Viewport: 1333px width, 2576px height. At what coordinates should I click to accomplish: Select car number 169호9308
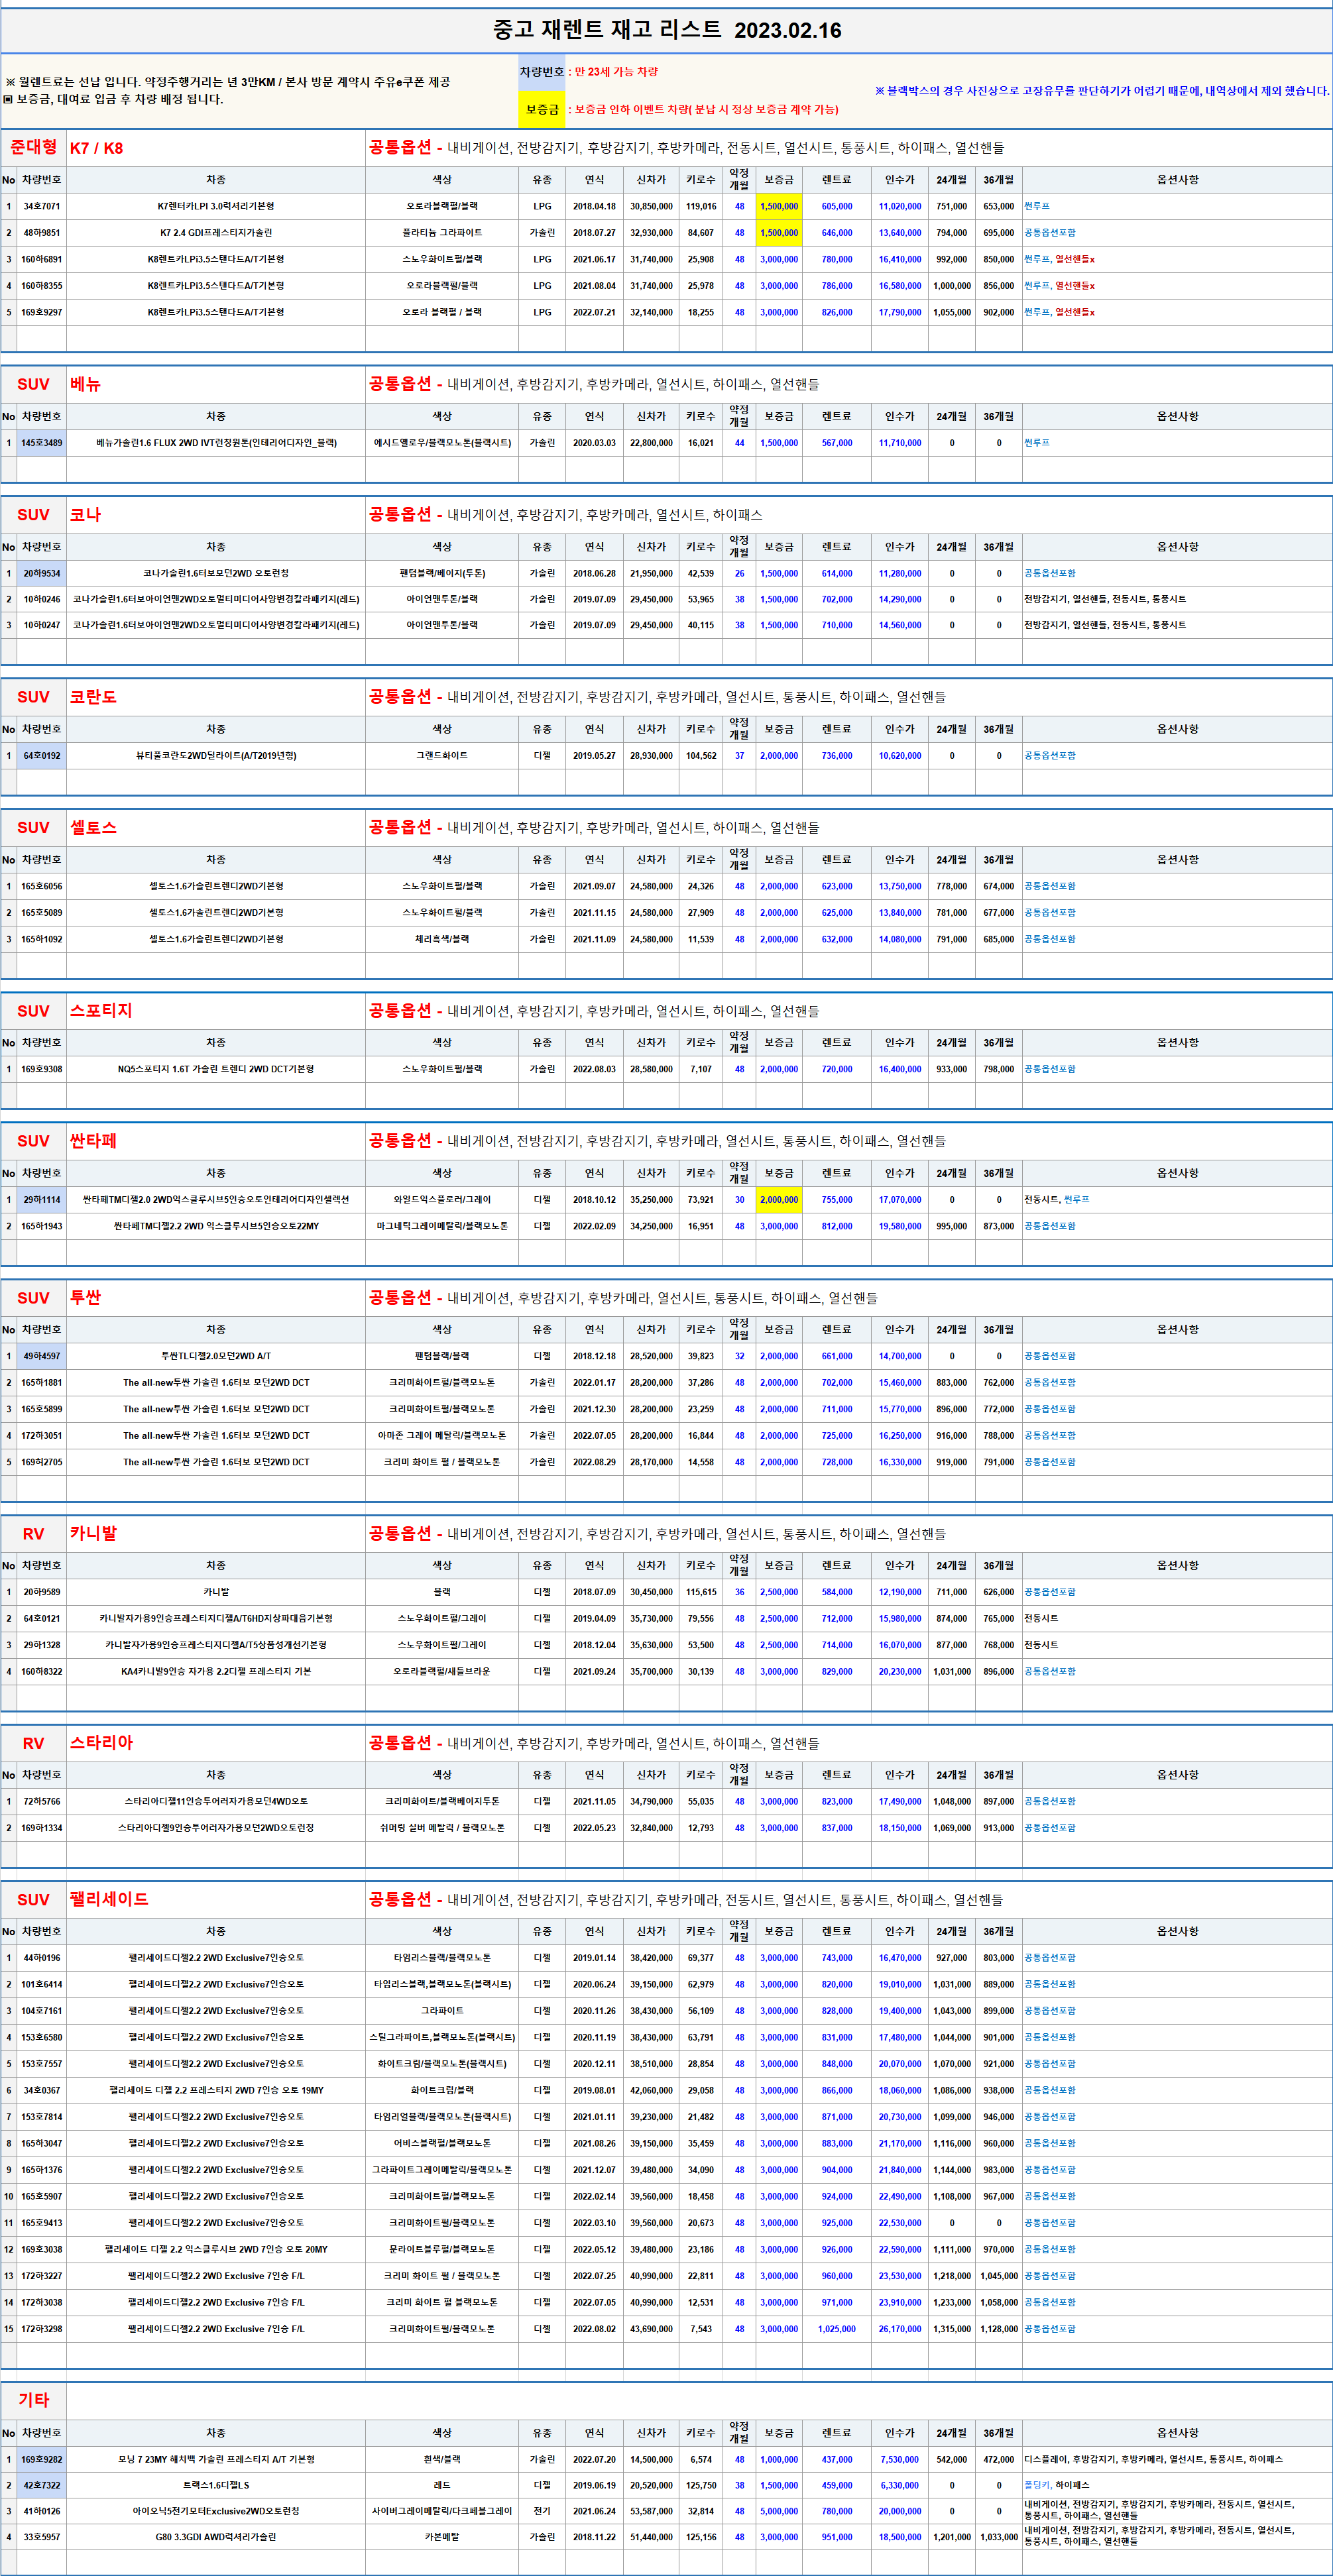coord(41,1069)
